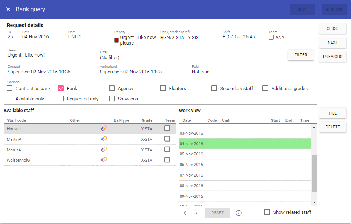
Task: Sort by Staff code column header
Action: point(16,120)
